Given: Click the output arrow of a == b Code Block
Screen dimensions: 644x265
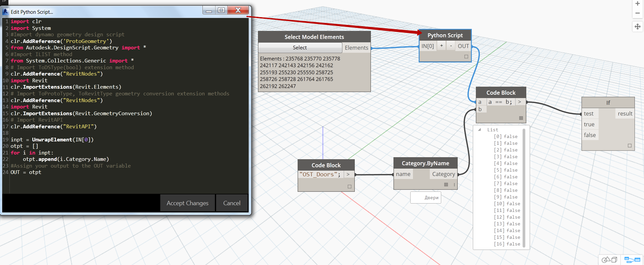Looking at the screenshot, I should pyautogui.click(x=520, y=102).
